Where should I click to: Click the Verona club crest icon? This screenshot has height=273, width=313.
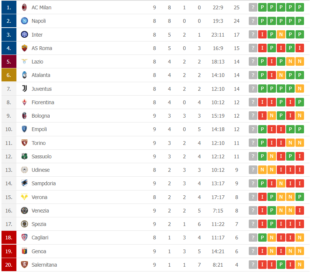[x=24, y=197]
